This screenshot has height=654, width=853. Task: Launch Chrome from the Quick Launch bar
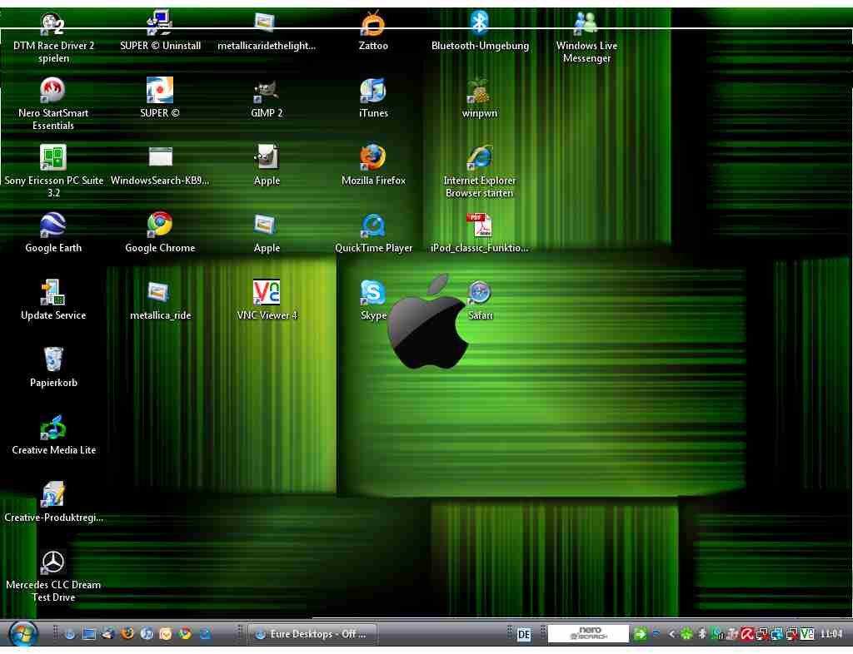point(186,634)
